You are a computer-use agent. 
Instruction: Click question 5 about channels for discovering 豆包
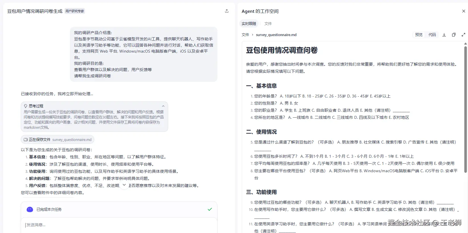[353, 145]
